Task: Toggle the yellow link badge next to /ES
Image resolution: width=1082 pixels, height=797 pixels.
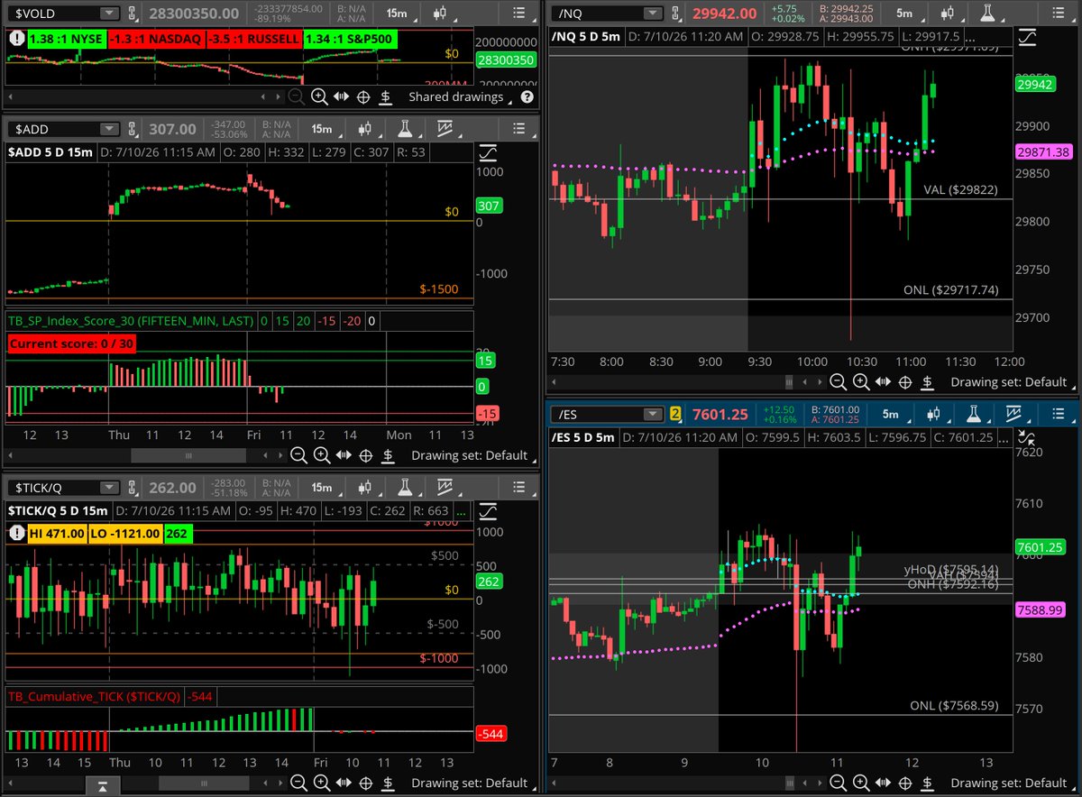Action: (674, 414)
